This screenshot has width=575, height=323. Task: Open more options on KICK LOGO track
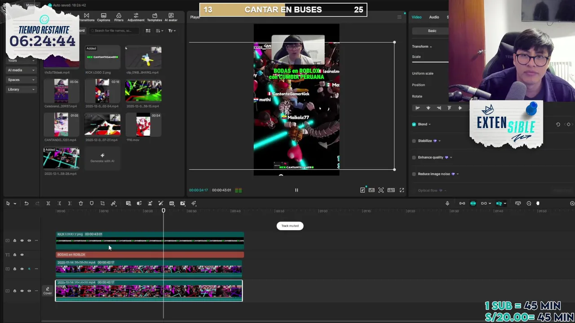click(36, 240)
